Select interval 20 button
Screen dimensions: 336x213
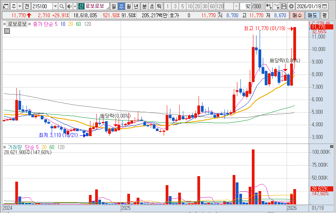pyautogui.click(x=198, y=6)
